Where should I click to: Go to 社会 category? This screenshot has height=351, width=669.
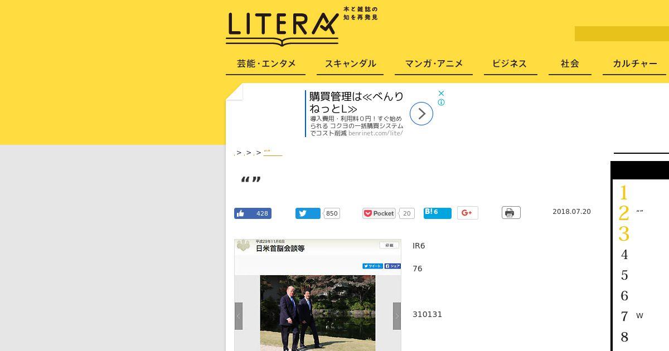pos(570,64)
